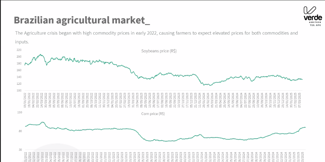
Task: Click the "Brazilian agricultural market_" slide title
Action: [x=82, y=20]
